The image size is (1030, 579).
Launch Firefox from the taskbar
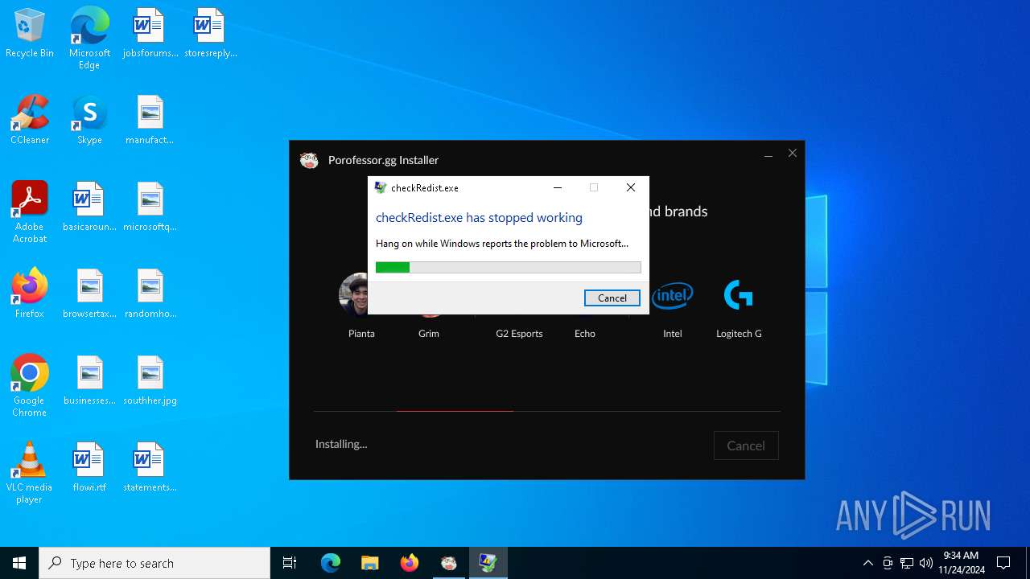[409, 563]
